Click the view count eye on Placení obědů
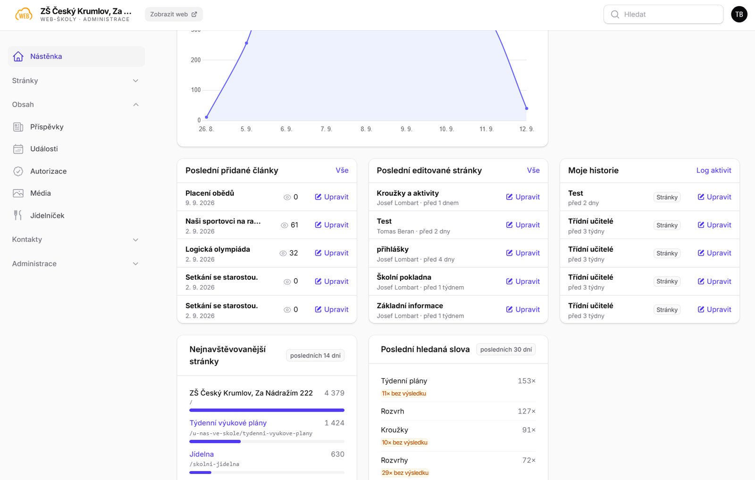Image resolution: width=755 pixels, height=480 pixels. click(x=287, y=197)
